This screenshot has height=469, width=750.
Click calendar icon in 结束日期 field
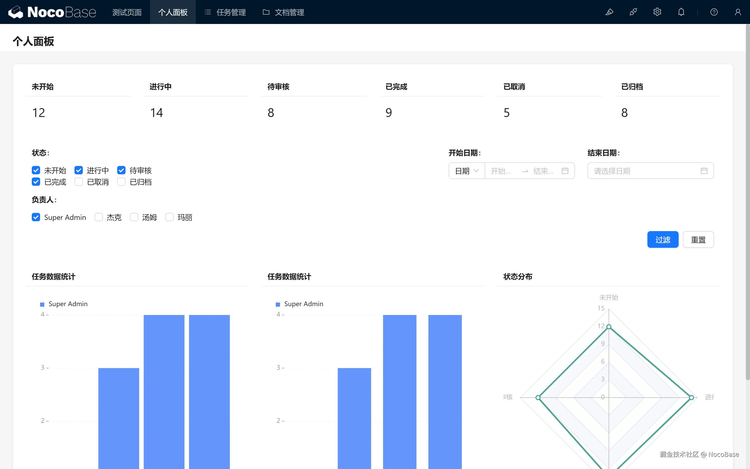point(704,171)
